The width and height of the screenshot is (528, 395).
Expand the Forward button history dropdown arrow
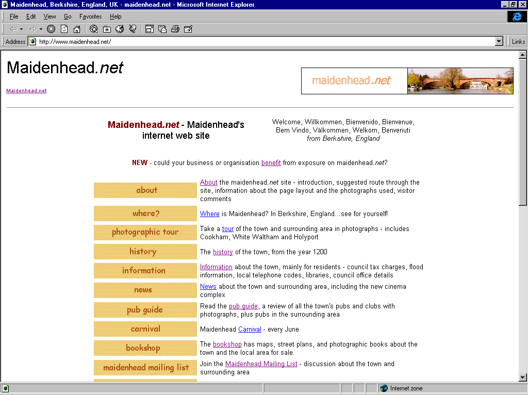(41, 29)
